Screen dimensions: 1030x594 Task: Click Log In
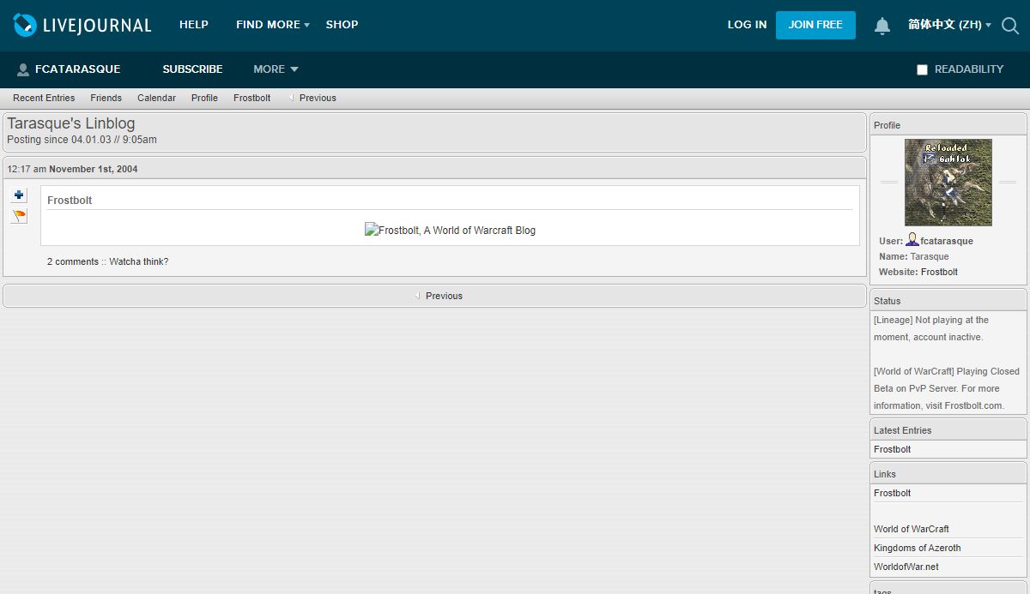[x=747, y=25]
